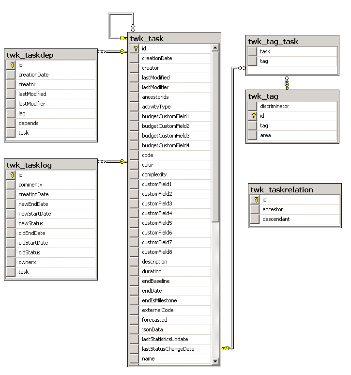Screen dimensions: 351x375
Task: Select the key endpoint of the twk_tasklog relationship
Action: click(x=122, y=161)
